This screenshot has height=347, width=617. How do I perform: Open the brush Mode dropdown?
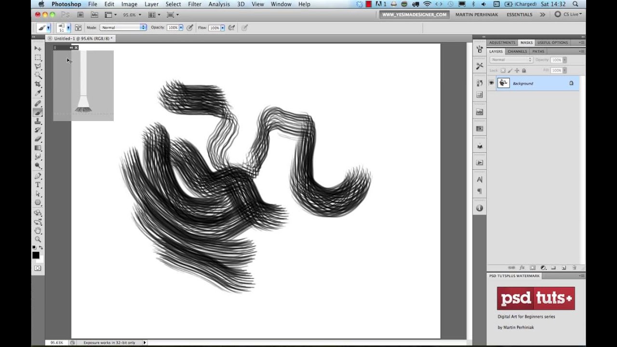[123, 27]
